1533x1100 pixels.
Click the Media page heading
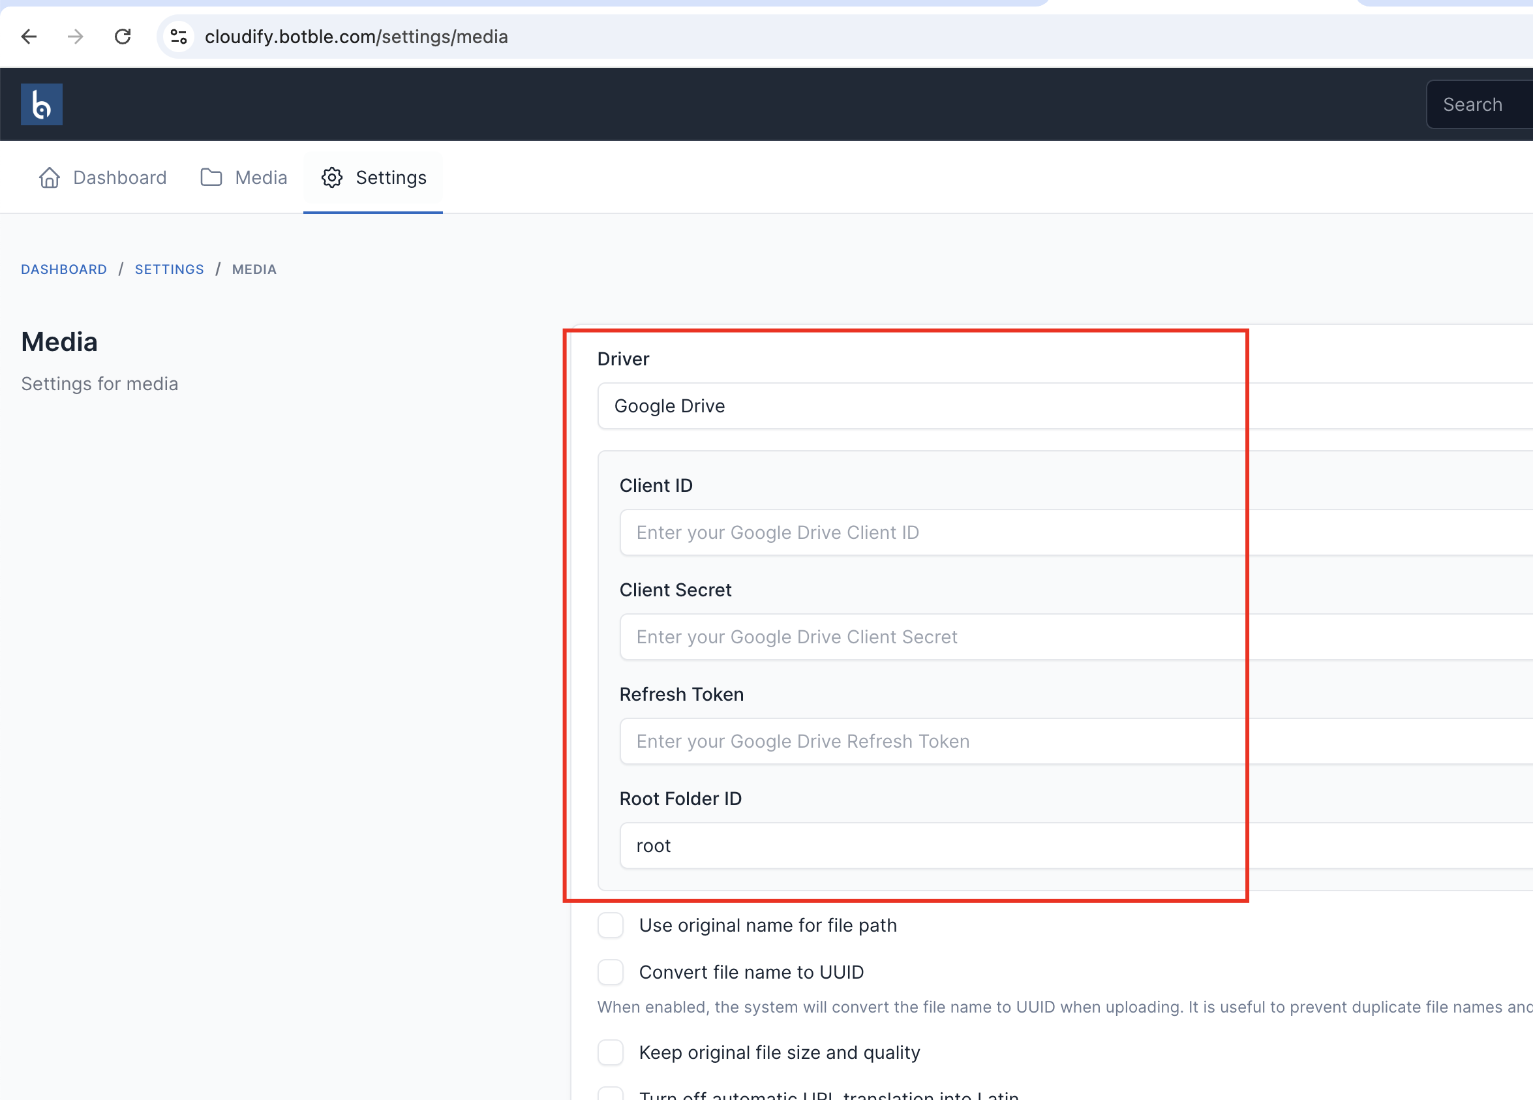pyautogui.click(x=59, y=342)
